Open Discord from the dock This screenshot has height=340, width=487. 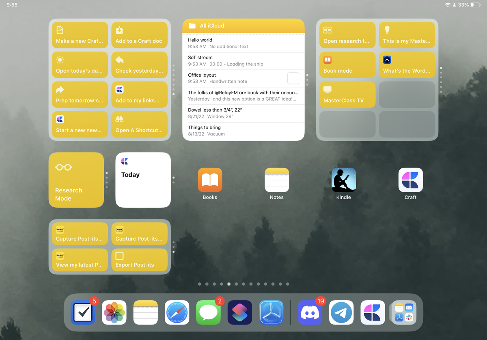tap(310, 313)
